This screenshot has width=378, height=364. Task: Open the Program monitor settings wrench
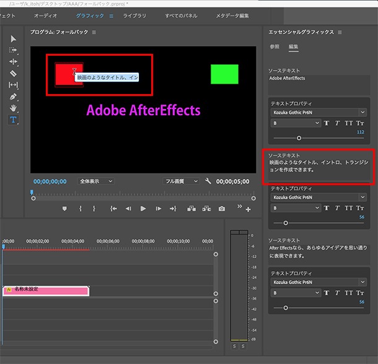click(x=208, y=181)
